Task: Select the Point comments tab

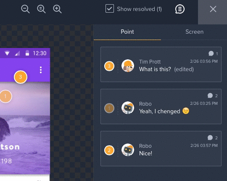Action: [127, 32]
